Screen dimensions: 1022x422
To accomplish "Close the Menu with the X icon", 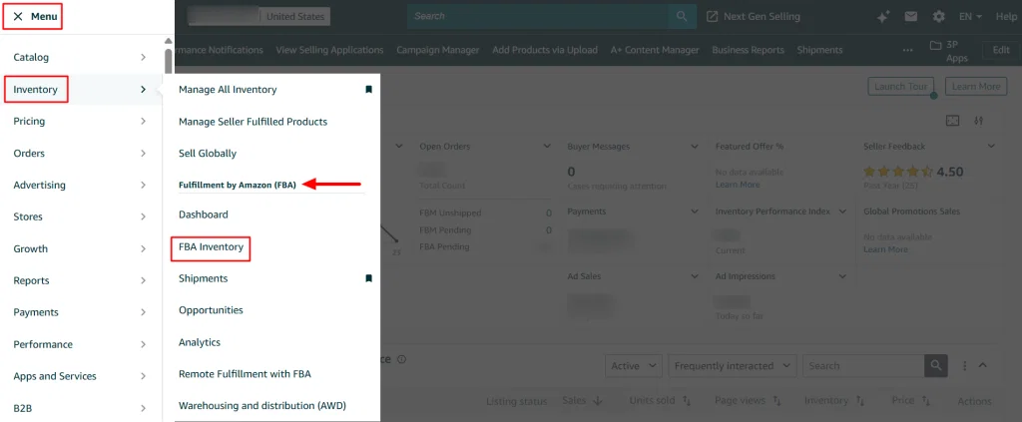I will pos(18,16).
